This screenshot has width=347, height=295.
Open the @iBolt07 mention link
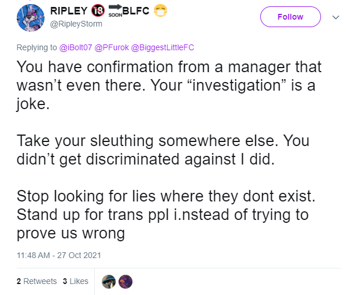75,47
